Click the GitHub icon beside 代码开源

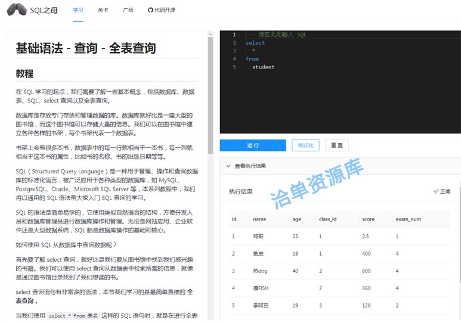pyautogui.click(x=150, y=10)
